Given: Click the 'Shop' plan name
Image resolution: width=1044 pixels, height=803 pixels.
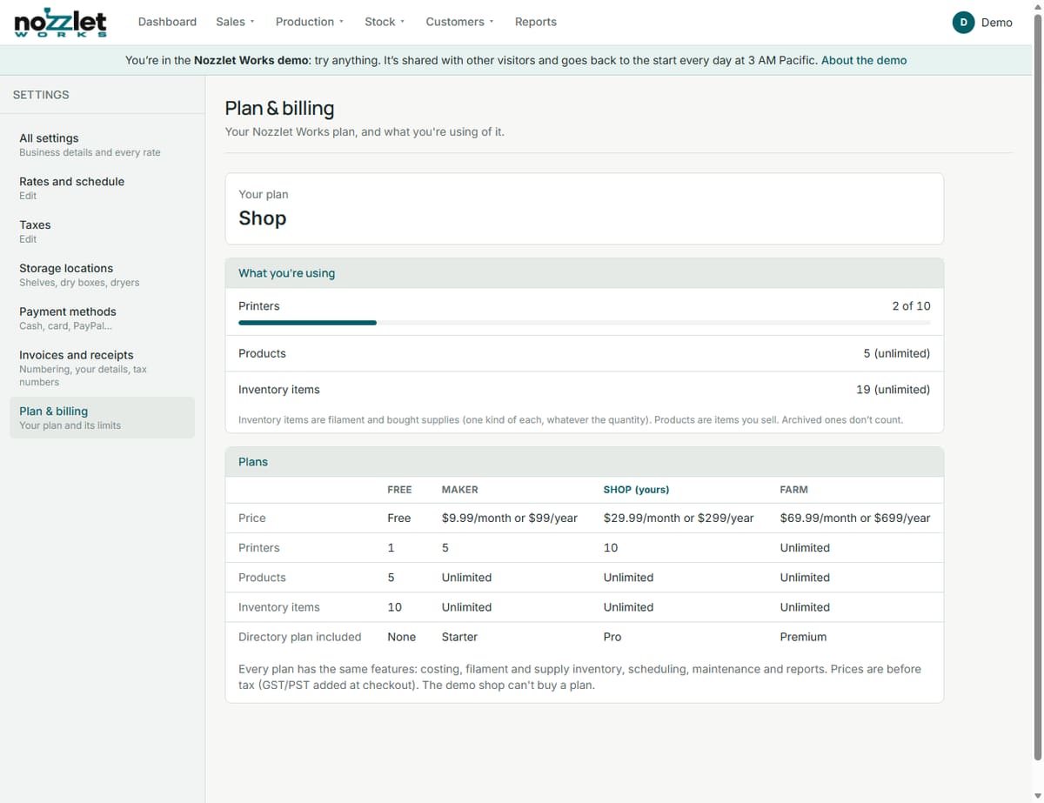Looking at the screenshot, I should tap(263, 218).
